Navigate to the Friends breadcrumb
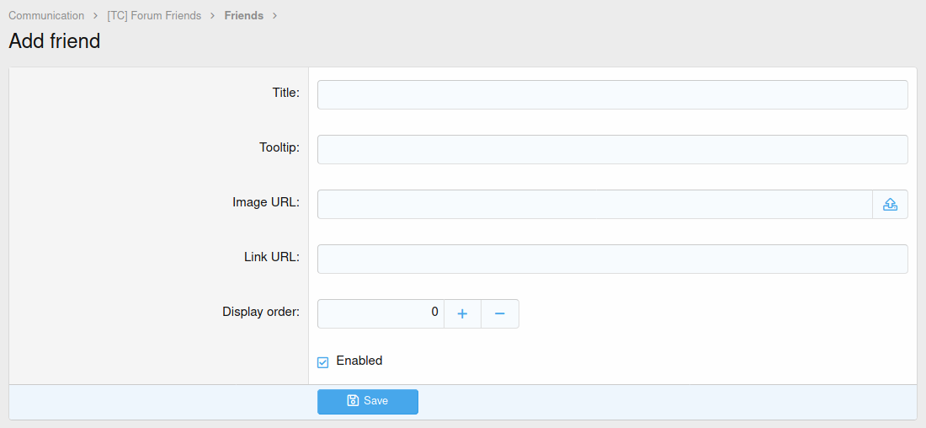926x428 pixels. click(243, 15)
